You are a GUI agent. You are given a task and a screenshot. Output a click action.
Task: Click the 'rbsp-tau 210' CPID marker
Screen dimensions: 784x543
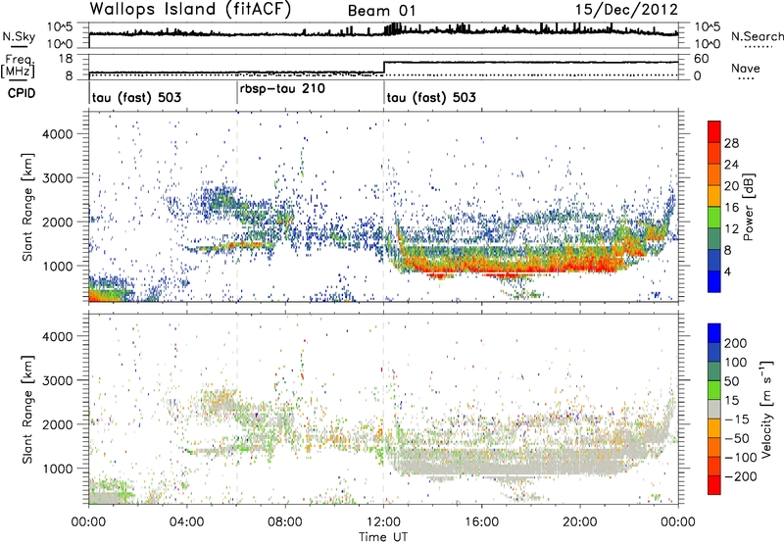pyautogui.click(x=282, y=88)
